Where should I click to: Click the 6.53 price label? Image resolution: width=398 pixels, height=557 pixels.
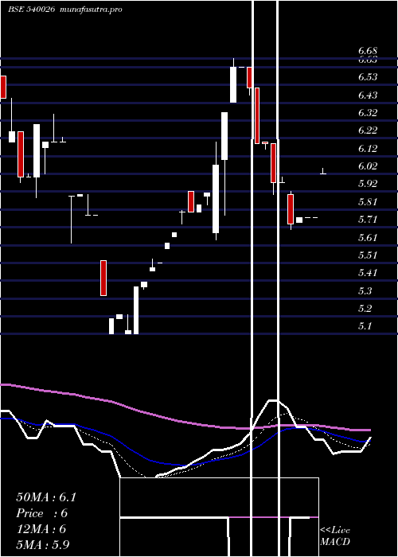(368, 77)
